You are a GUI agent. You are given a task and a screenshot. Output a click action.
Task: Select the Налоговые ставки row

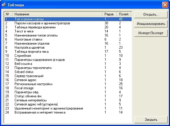[x=68, y=39]
